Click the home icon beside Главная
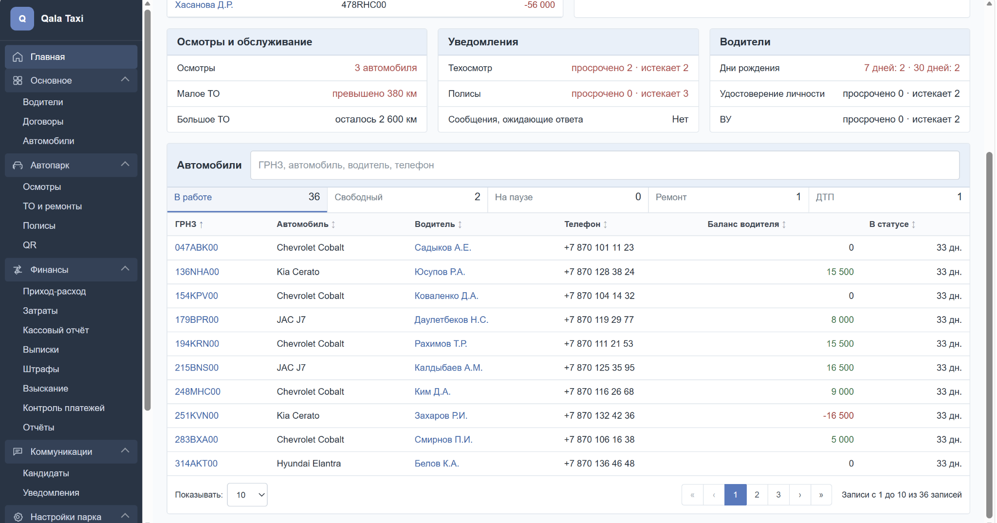997x523 pixels. tap(18, 57)
